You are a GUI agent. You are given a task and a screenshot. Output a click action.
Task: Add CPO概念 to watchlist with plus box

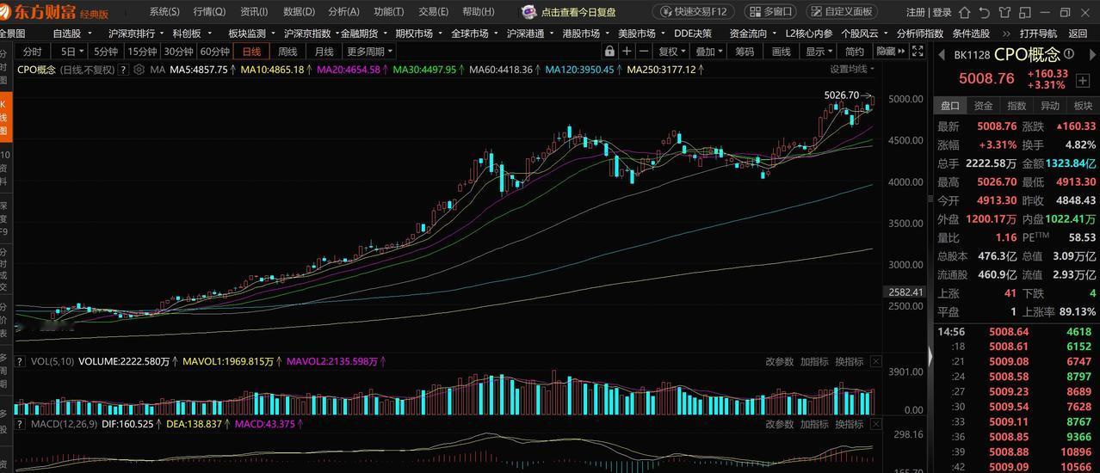point(1083,81)
